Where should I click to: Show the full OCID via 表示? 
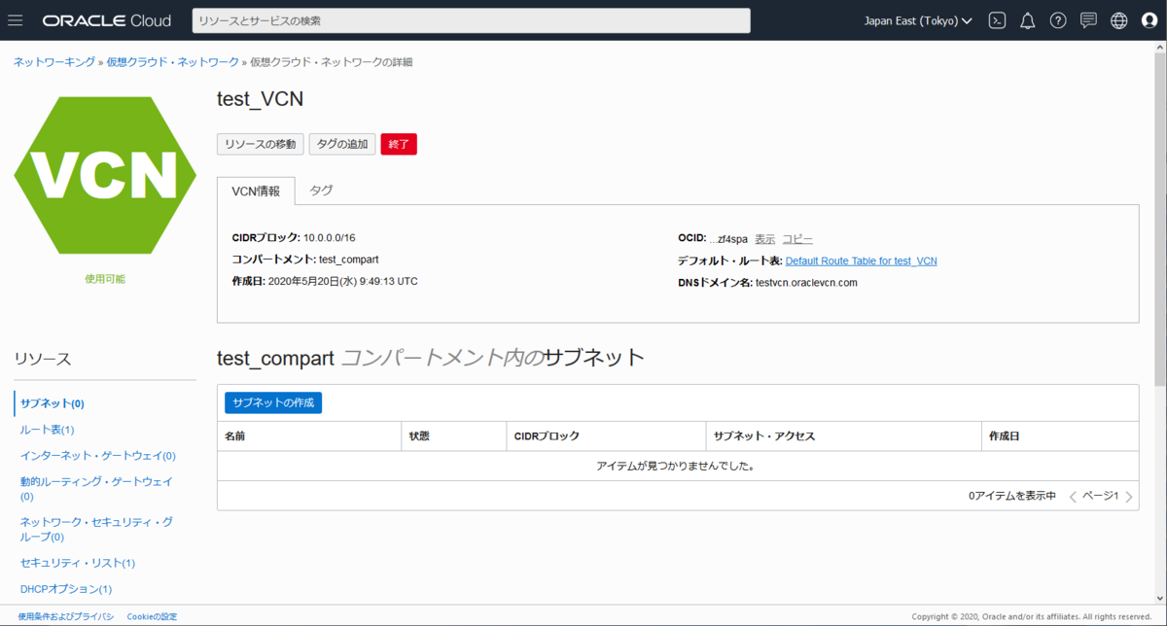[765, 239]
